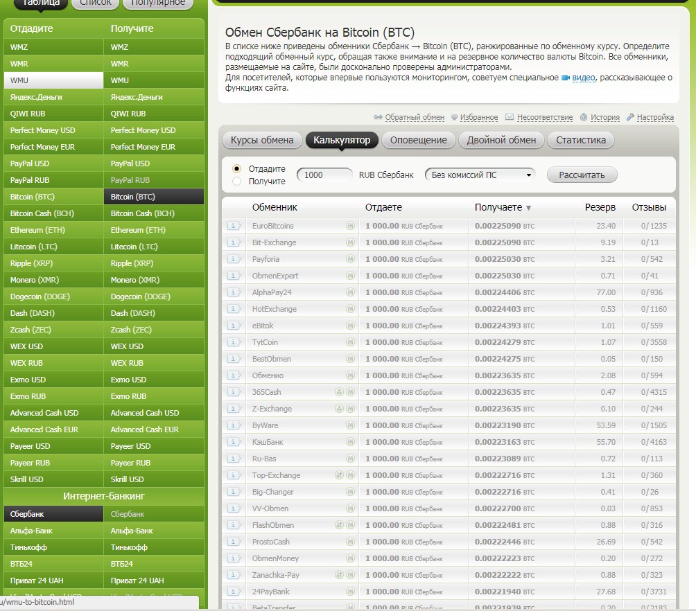Open reviews 0/3558 for TytCoin

click(654, 342)
